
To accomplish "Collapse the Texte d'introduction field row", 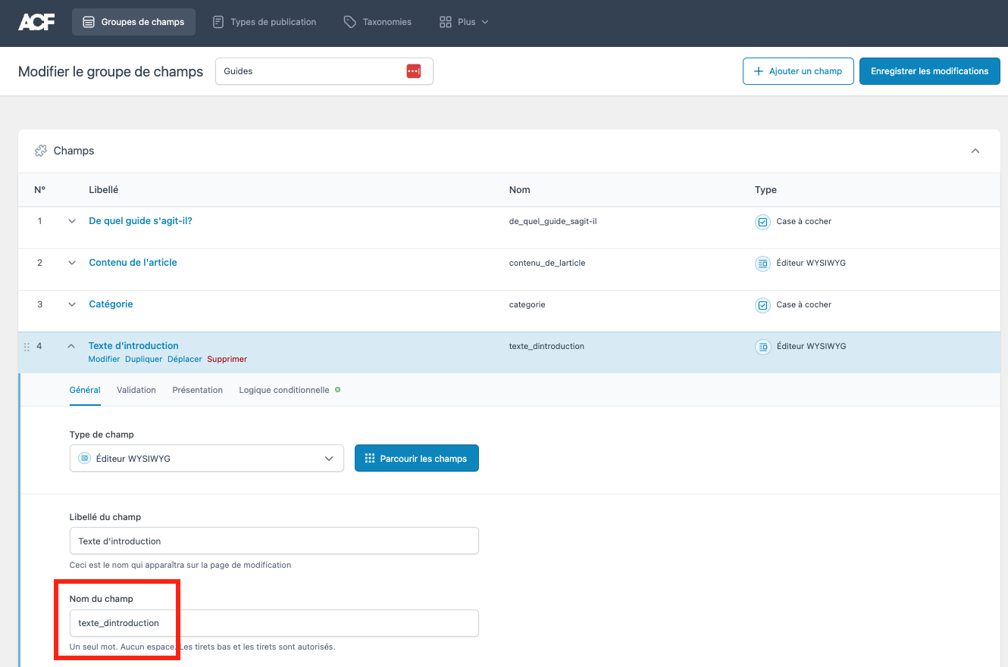I will pos(72,346).
